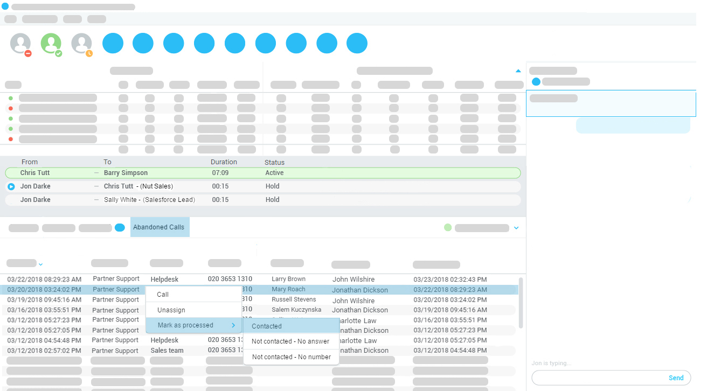The image size is (707, 391).
Task: Select the avatar with green available checkmark
Action: pos(51,44)
